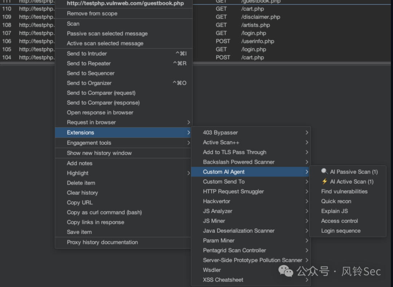Expand the Custom AI Agent submenu arrow
Screen dimensions: 393x287
point(307,172)
